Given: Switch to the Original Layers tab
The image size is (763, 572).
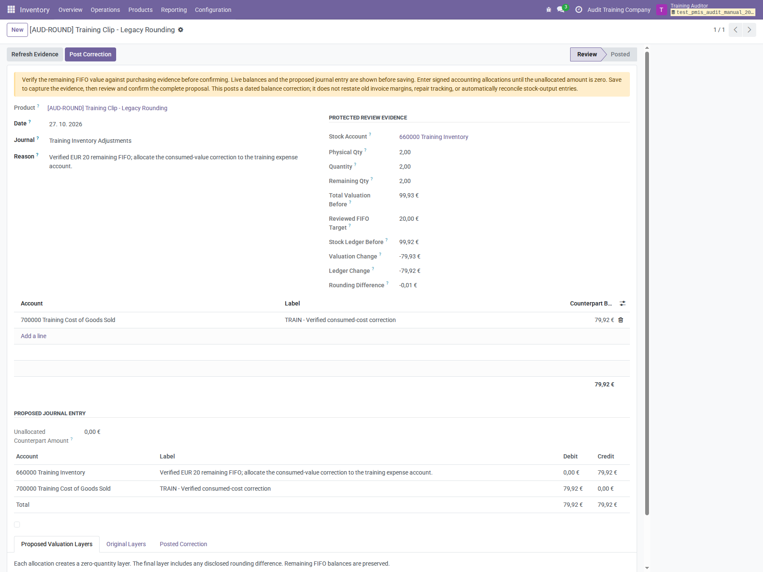Looking at the screenshot, I should [x=126, y=544].
